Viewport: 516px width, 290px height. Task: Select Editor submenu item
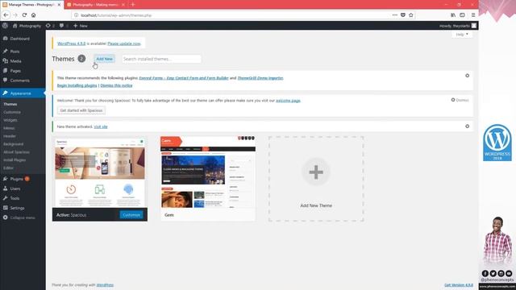point(9,168)
